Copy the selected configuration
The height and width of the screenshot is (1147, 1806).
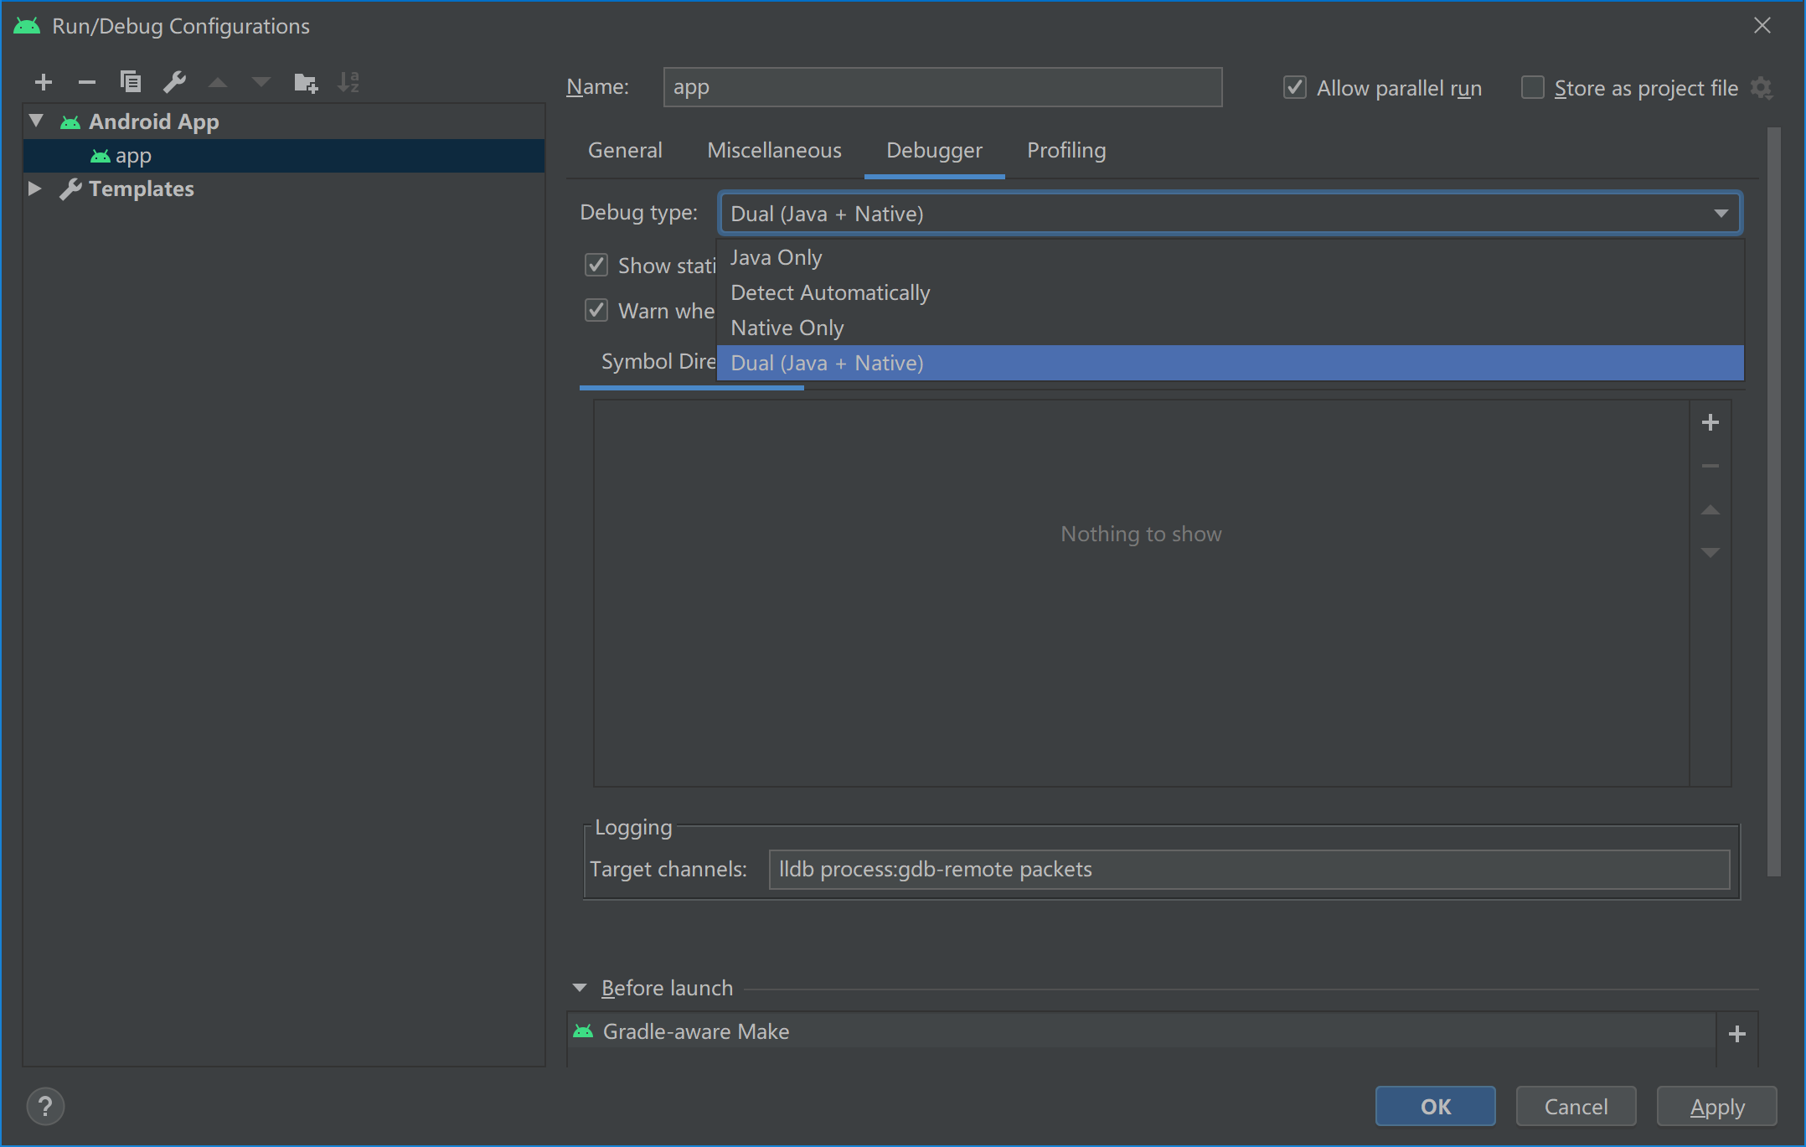click(131, 82)
